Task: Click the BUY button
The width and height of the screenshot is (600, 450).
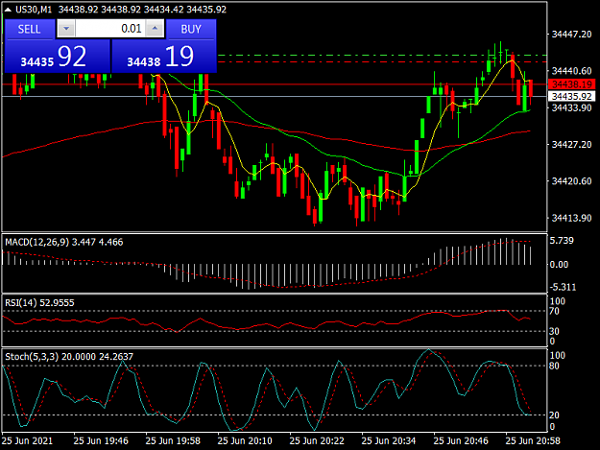Action: click(191, 29)
